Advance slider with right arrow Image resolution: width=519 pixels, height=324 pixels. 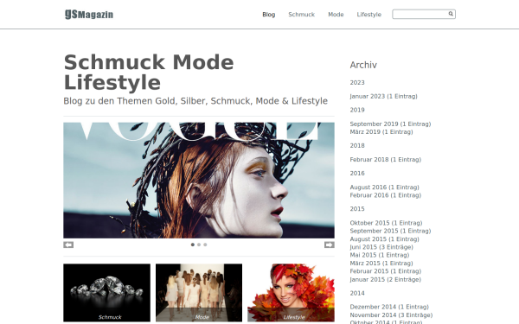pos(330,245)
